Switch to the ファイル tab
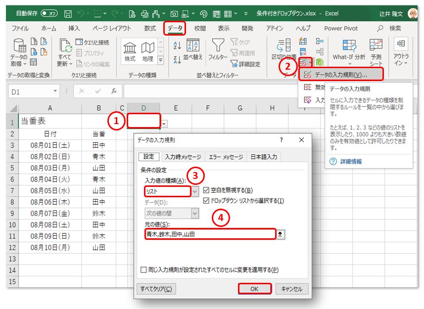424x309 pixels. pyautogui.click(x=20, y=28)
